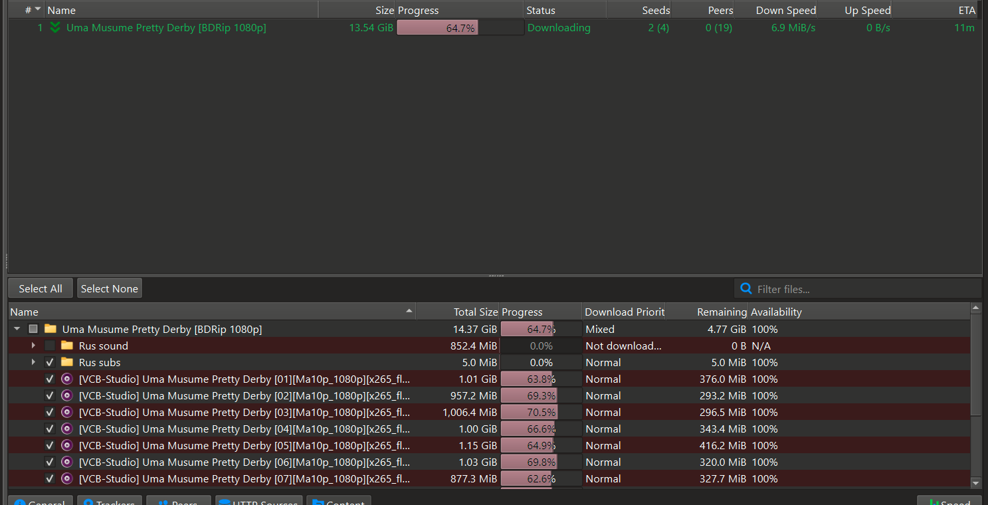The width and height of the screenshot is (988, 505).
Task: Uncheck the episode [07] file checkbox
Action: [x=50, y=478]
